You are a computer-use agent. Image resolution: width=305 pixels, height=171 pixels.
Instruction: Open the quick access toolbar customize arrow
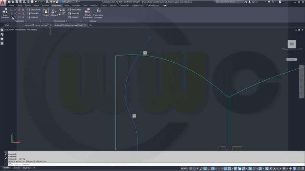[80, 2]
